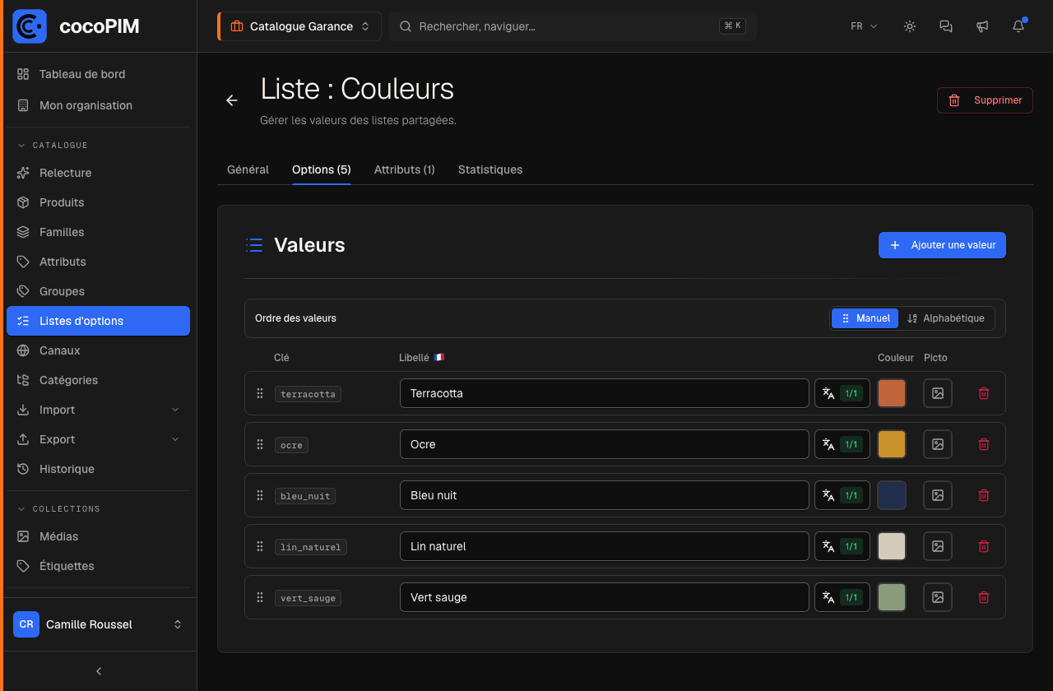Go back using the arrow beside Liste : Couleurs
This screenshot has width=1053, height=691.
232,100
